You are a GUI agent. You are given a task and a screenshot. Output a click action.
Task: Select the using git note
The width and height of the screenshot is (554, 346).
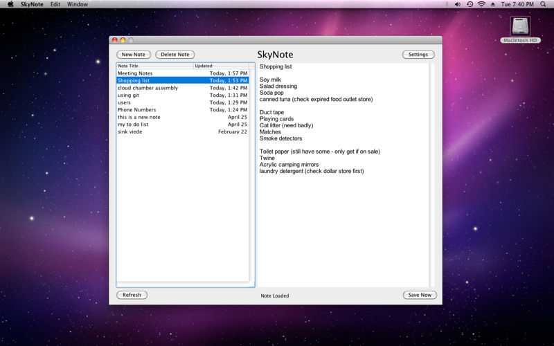click(x=183, y=95)
